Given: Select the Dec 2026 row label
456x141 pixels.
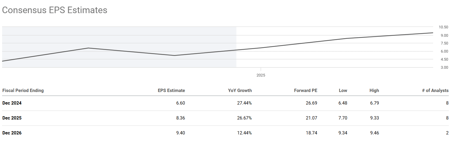Looking at the screenshot, I should [12, 133].
